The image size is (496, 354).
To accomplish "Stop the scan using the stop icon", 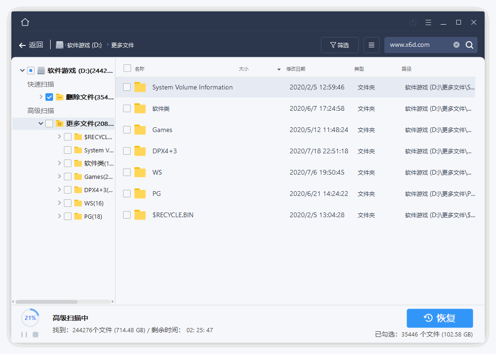I will (35, 335).
